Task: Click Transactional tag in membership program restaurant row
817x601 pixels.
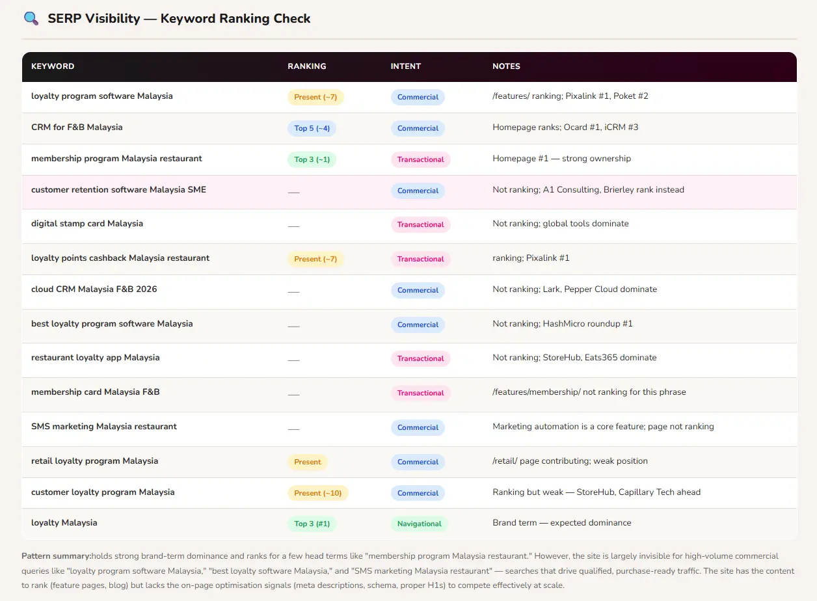Action: [x=420, y=160]
